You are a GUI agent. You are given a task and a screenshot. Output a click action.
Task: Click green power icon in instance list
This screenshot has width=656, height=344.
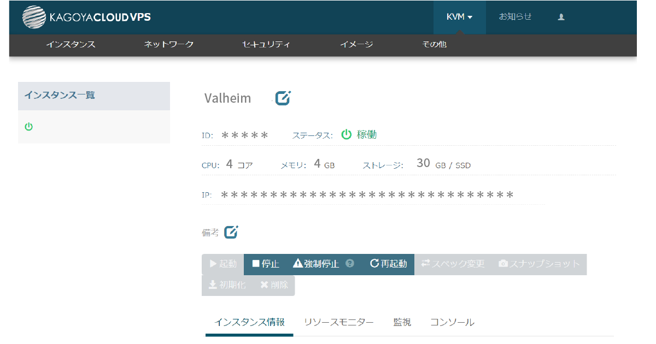29,127
